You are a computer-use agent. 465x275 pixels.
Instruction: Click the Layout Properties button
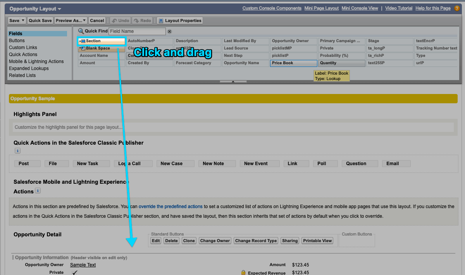pos(180,20)
